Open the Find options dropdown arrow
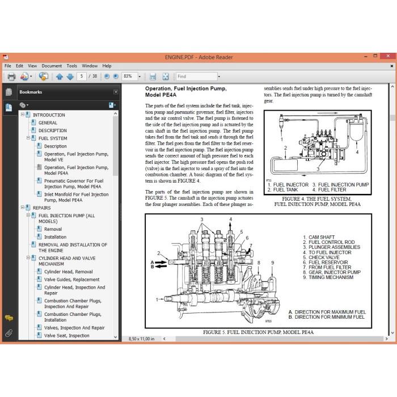Image resolution: width=397 pixels, height=397 pixels. pos(219,77)
